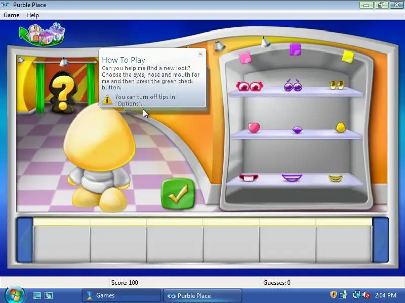
Task: Click the green check button
Action: (x=178, y=194)
